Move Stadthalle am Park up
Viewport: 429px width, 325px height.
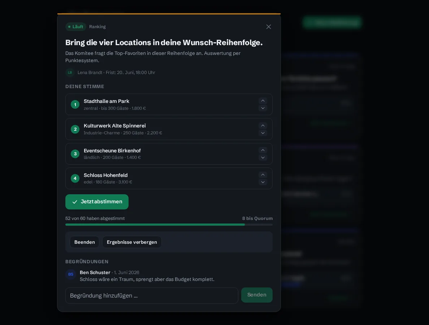coord(263,101)
